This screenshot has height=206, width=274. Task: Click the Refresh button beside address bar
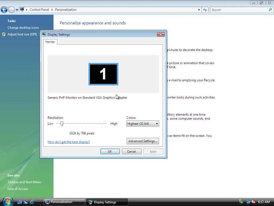click(x=205, y=10)
